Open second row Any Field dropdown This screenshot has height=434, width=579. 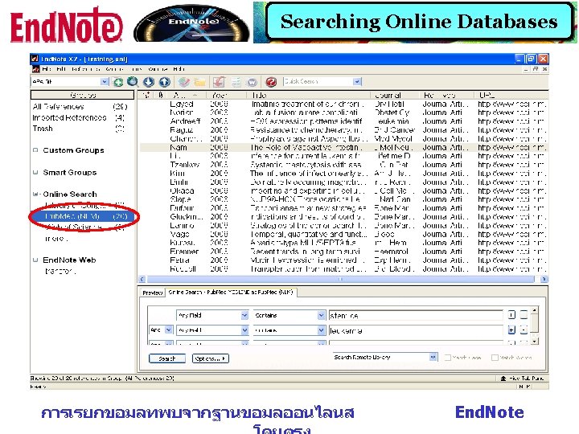[244, 330]
